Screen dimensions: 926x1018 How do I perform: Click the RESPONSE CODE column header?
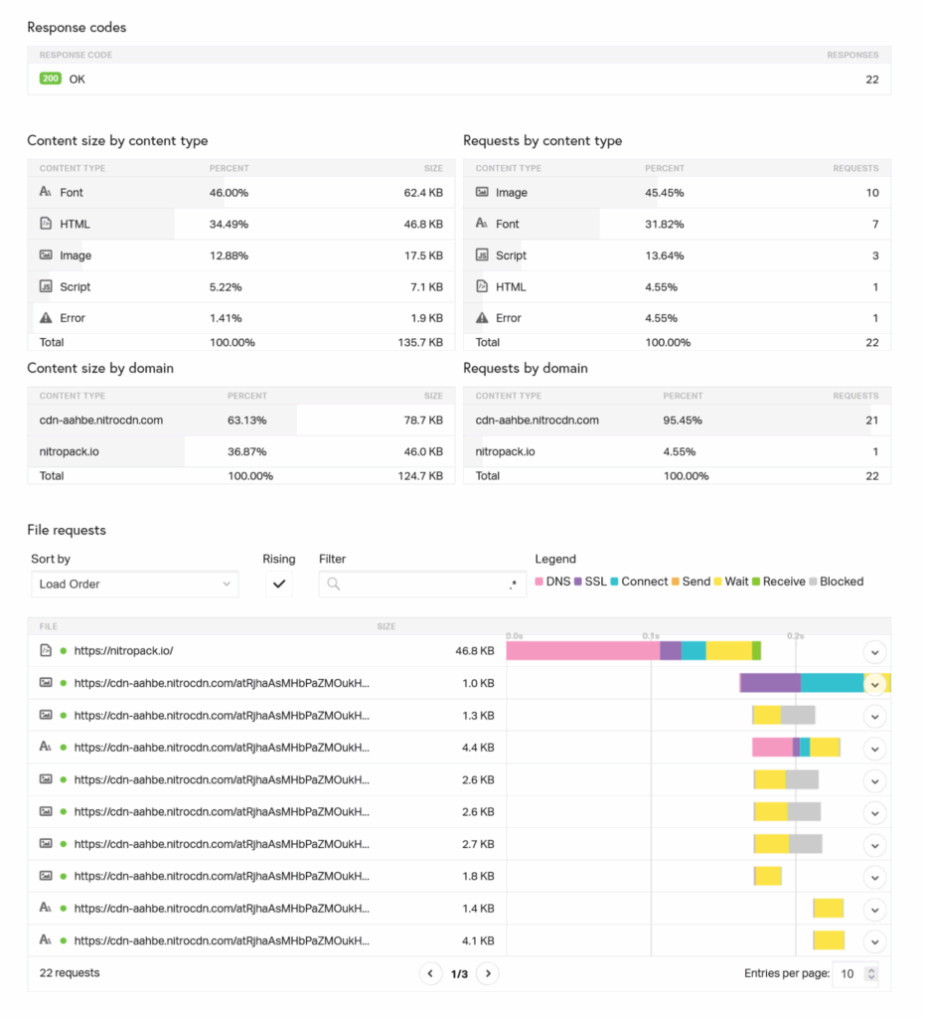point(76,55)
